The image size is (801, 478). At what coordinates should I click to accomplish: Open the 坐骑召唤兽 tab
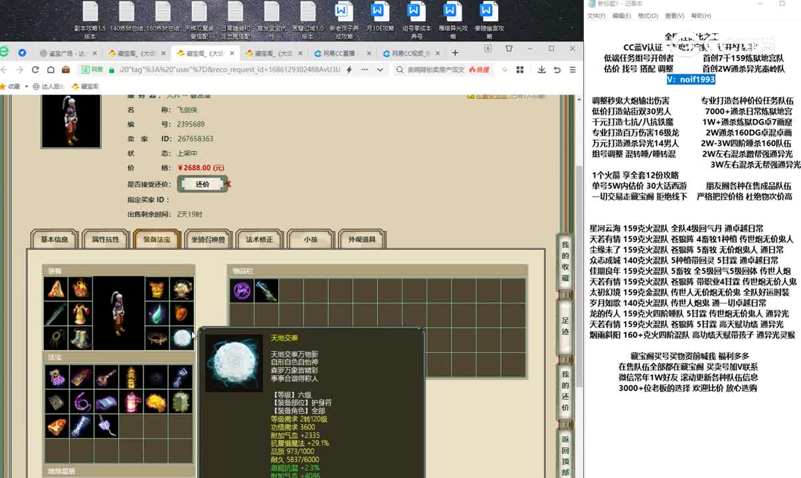click(208, 240)
